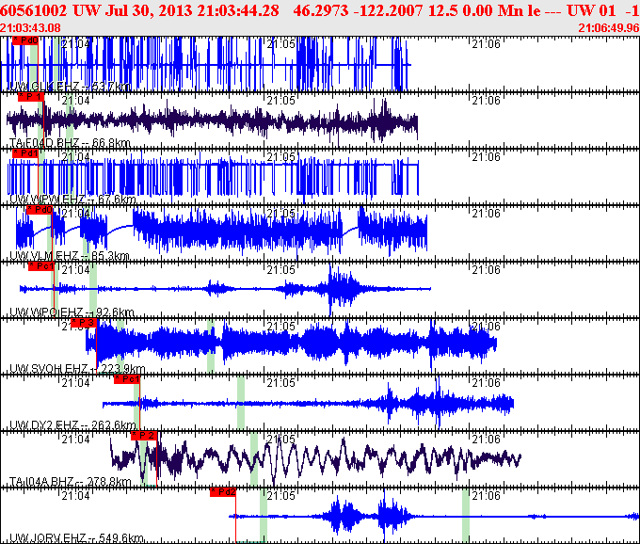Click the rightmost green window on UW.JORV trace
640x544 pixels.
point(465,516)
